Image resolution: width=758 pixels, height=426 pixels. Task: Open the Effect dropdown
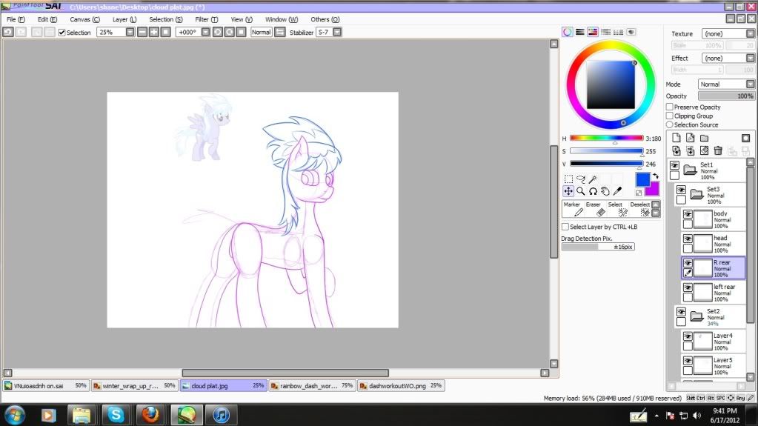pos(750,58)
